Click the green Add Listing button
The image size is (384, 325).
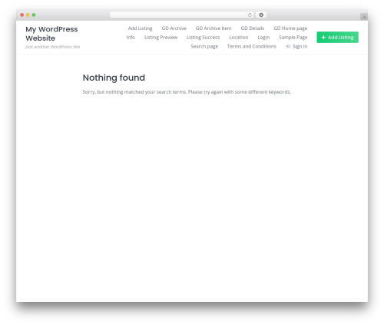(x=337, y=38)
